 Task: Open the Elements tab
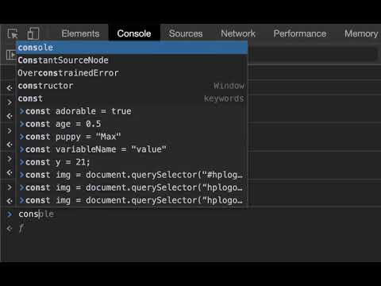coord(80,33)
